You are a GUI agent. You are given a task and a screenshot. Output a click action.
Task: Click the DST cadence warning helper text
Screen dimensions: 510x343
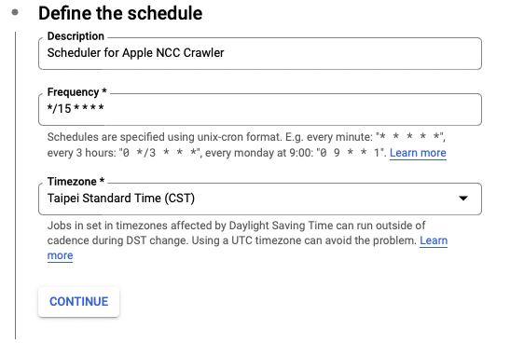(247, 240)
